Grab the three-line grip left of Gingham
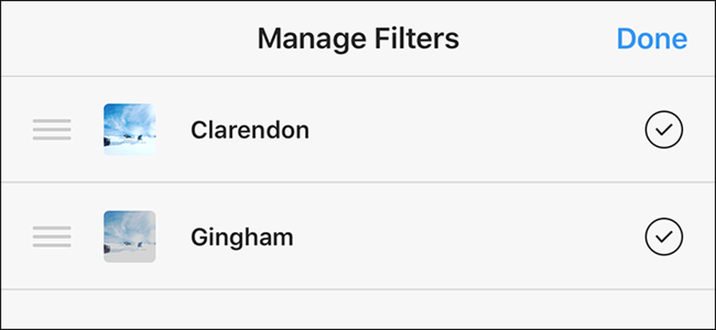Image resolution: width=716 pixels, height=330 pixels. 52,236
